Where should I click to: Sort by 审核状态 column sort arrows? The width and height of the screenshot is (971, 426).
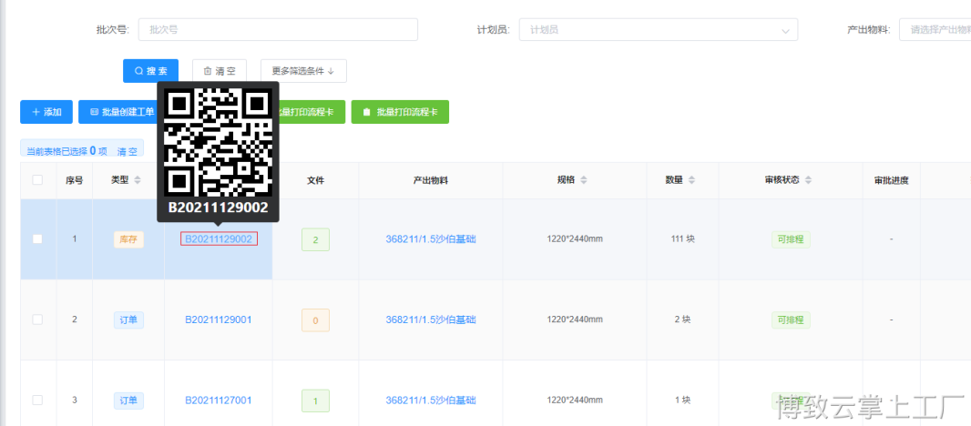pos(808,180)
